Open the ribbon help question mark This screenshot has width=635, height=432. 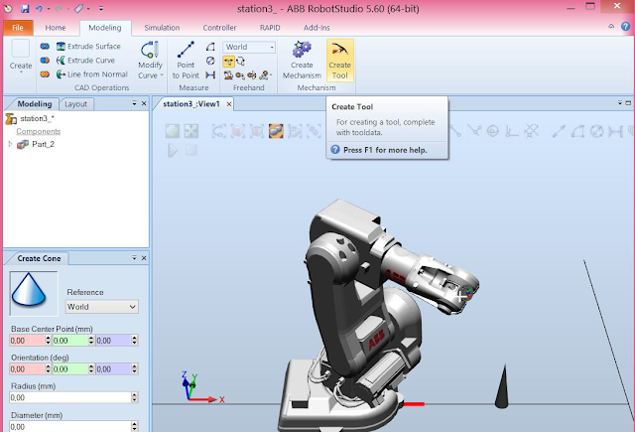(625, 27)
